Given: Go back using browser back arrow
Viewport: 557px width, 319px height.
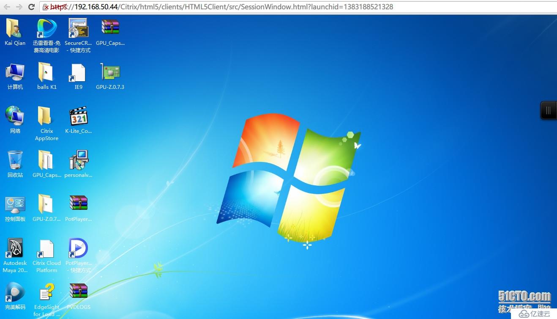Looking at the screenshot, I should (x=7, y=7).
